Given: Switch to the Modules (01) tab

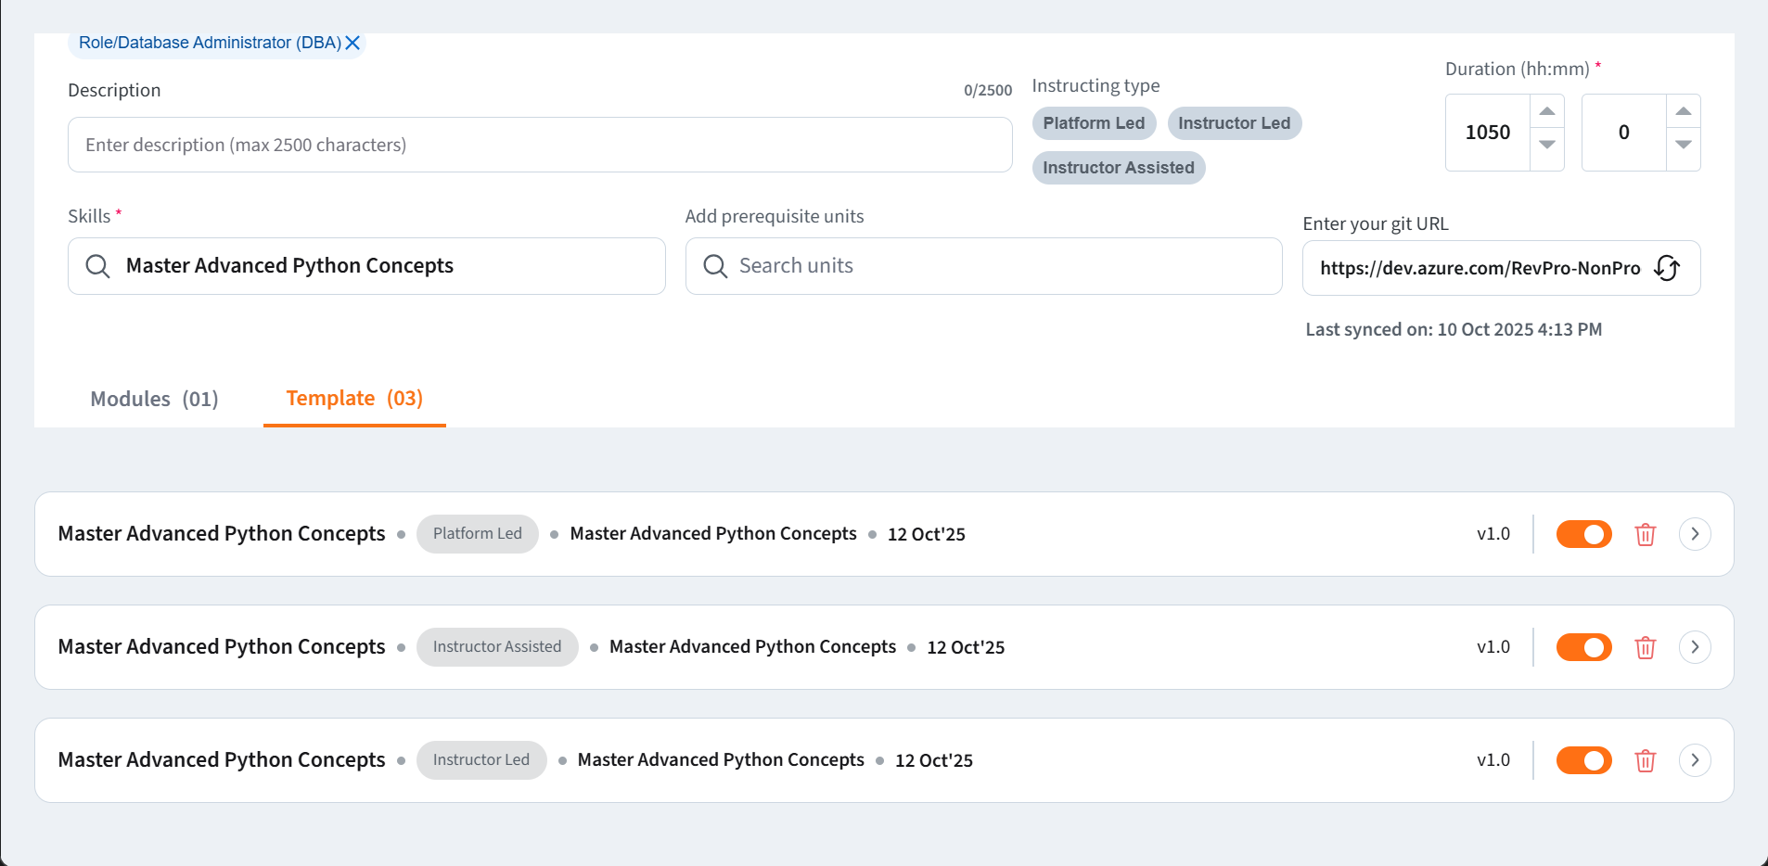Looking at the screenshot, I should (154, 399).
